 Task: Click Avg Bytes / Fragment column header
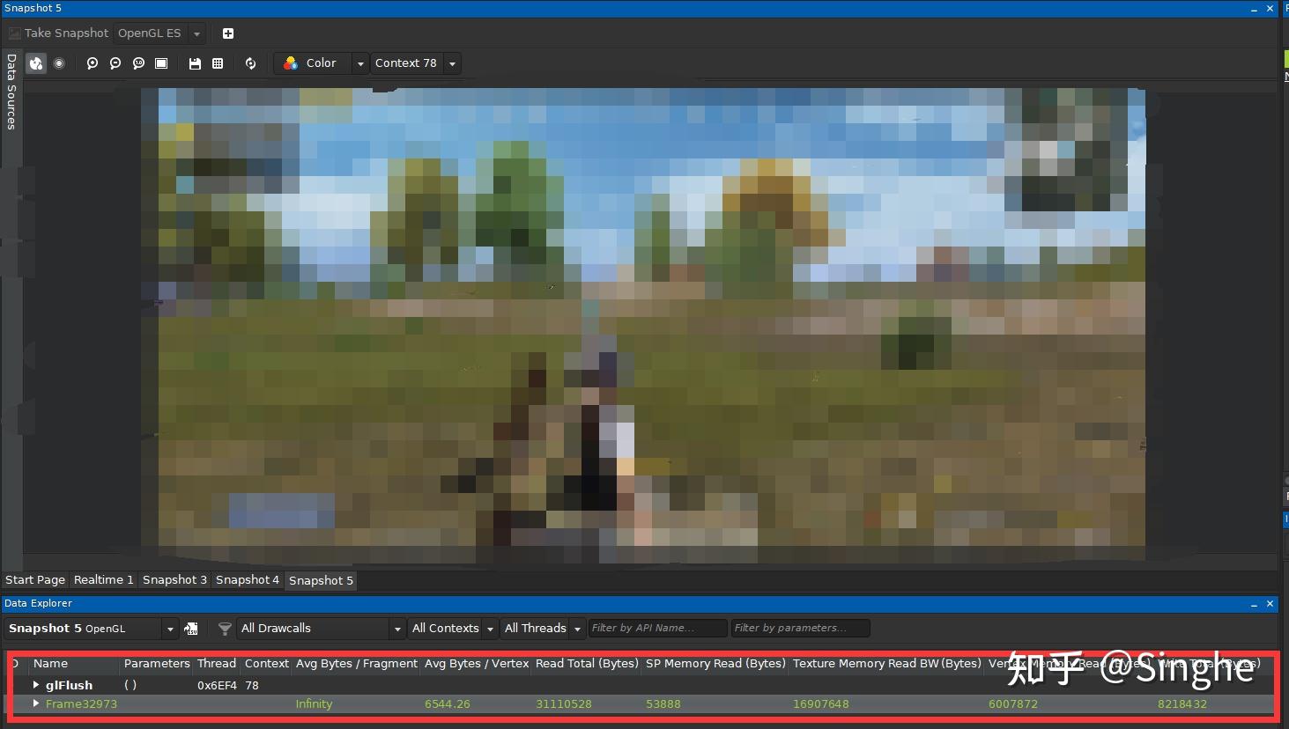coord(357,664)
